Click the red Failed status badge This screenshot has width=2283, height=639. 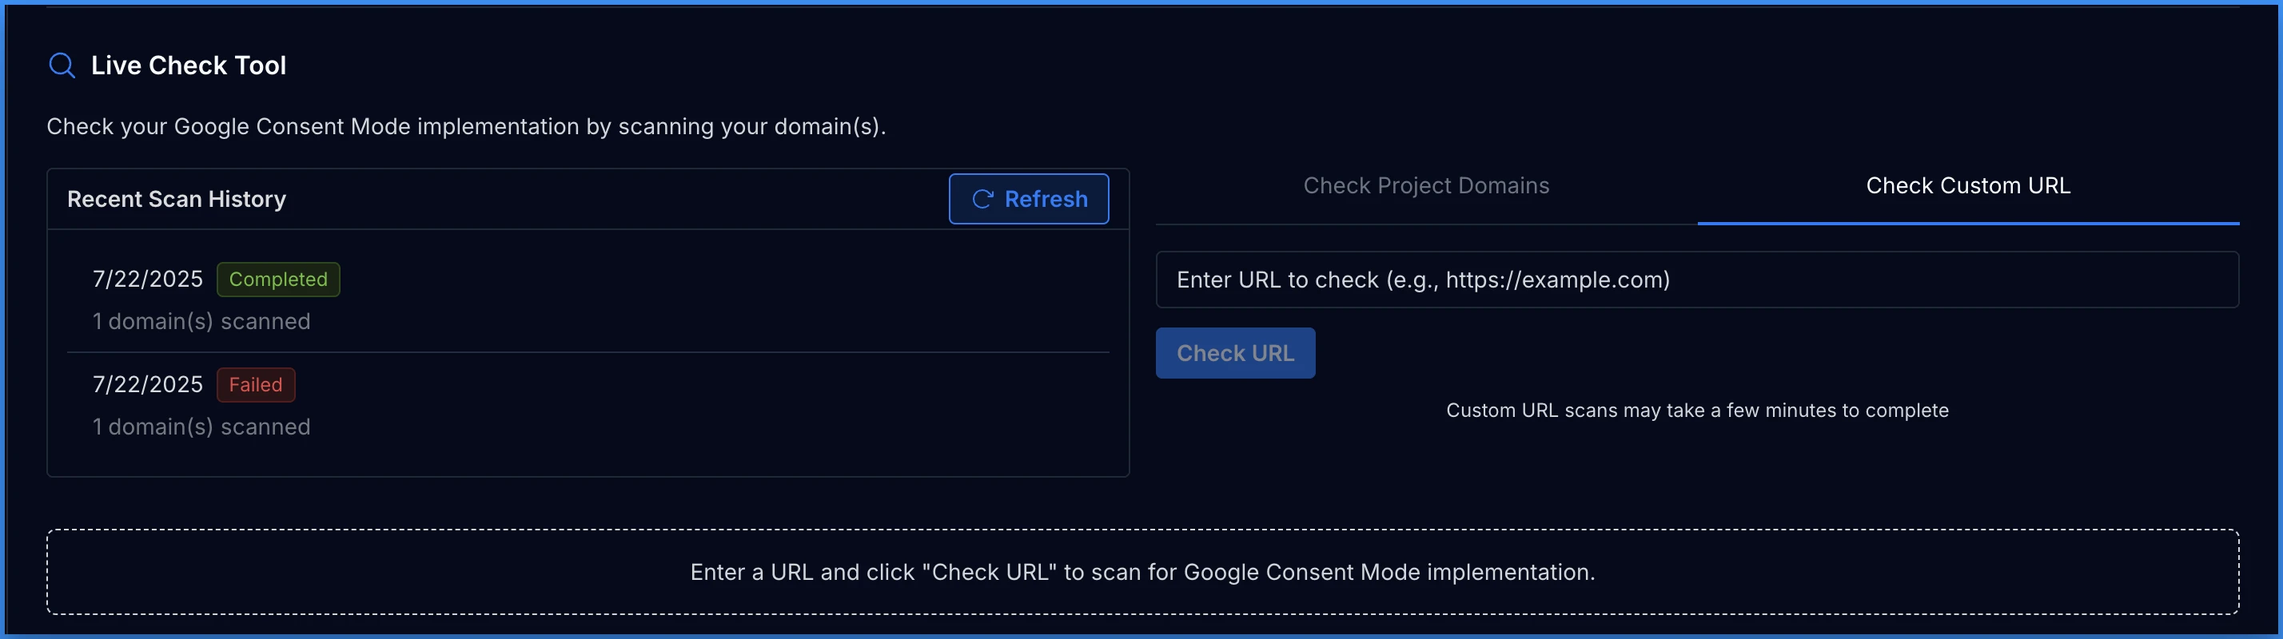(255, 385)
